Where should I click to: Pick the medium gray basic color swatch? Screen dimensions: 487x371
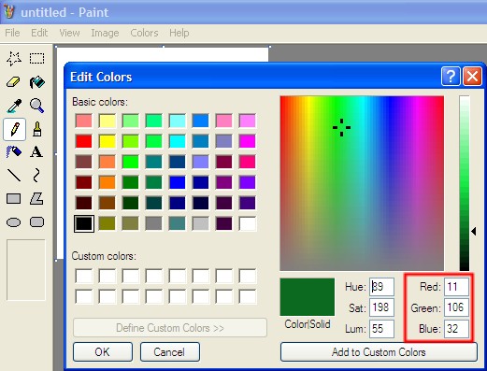tap(154, 223)
